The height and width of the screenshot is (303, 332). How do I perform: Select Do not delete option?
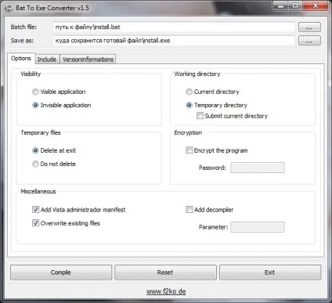coord(35,164)
